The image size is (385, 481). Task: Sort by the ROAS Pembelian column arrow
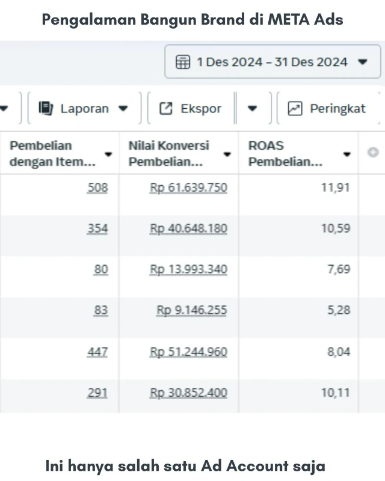pyautogui.click(x=346, y=155)
